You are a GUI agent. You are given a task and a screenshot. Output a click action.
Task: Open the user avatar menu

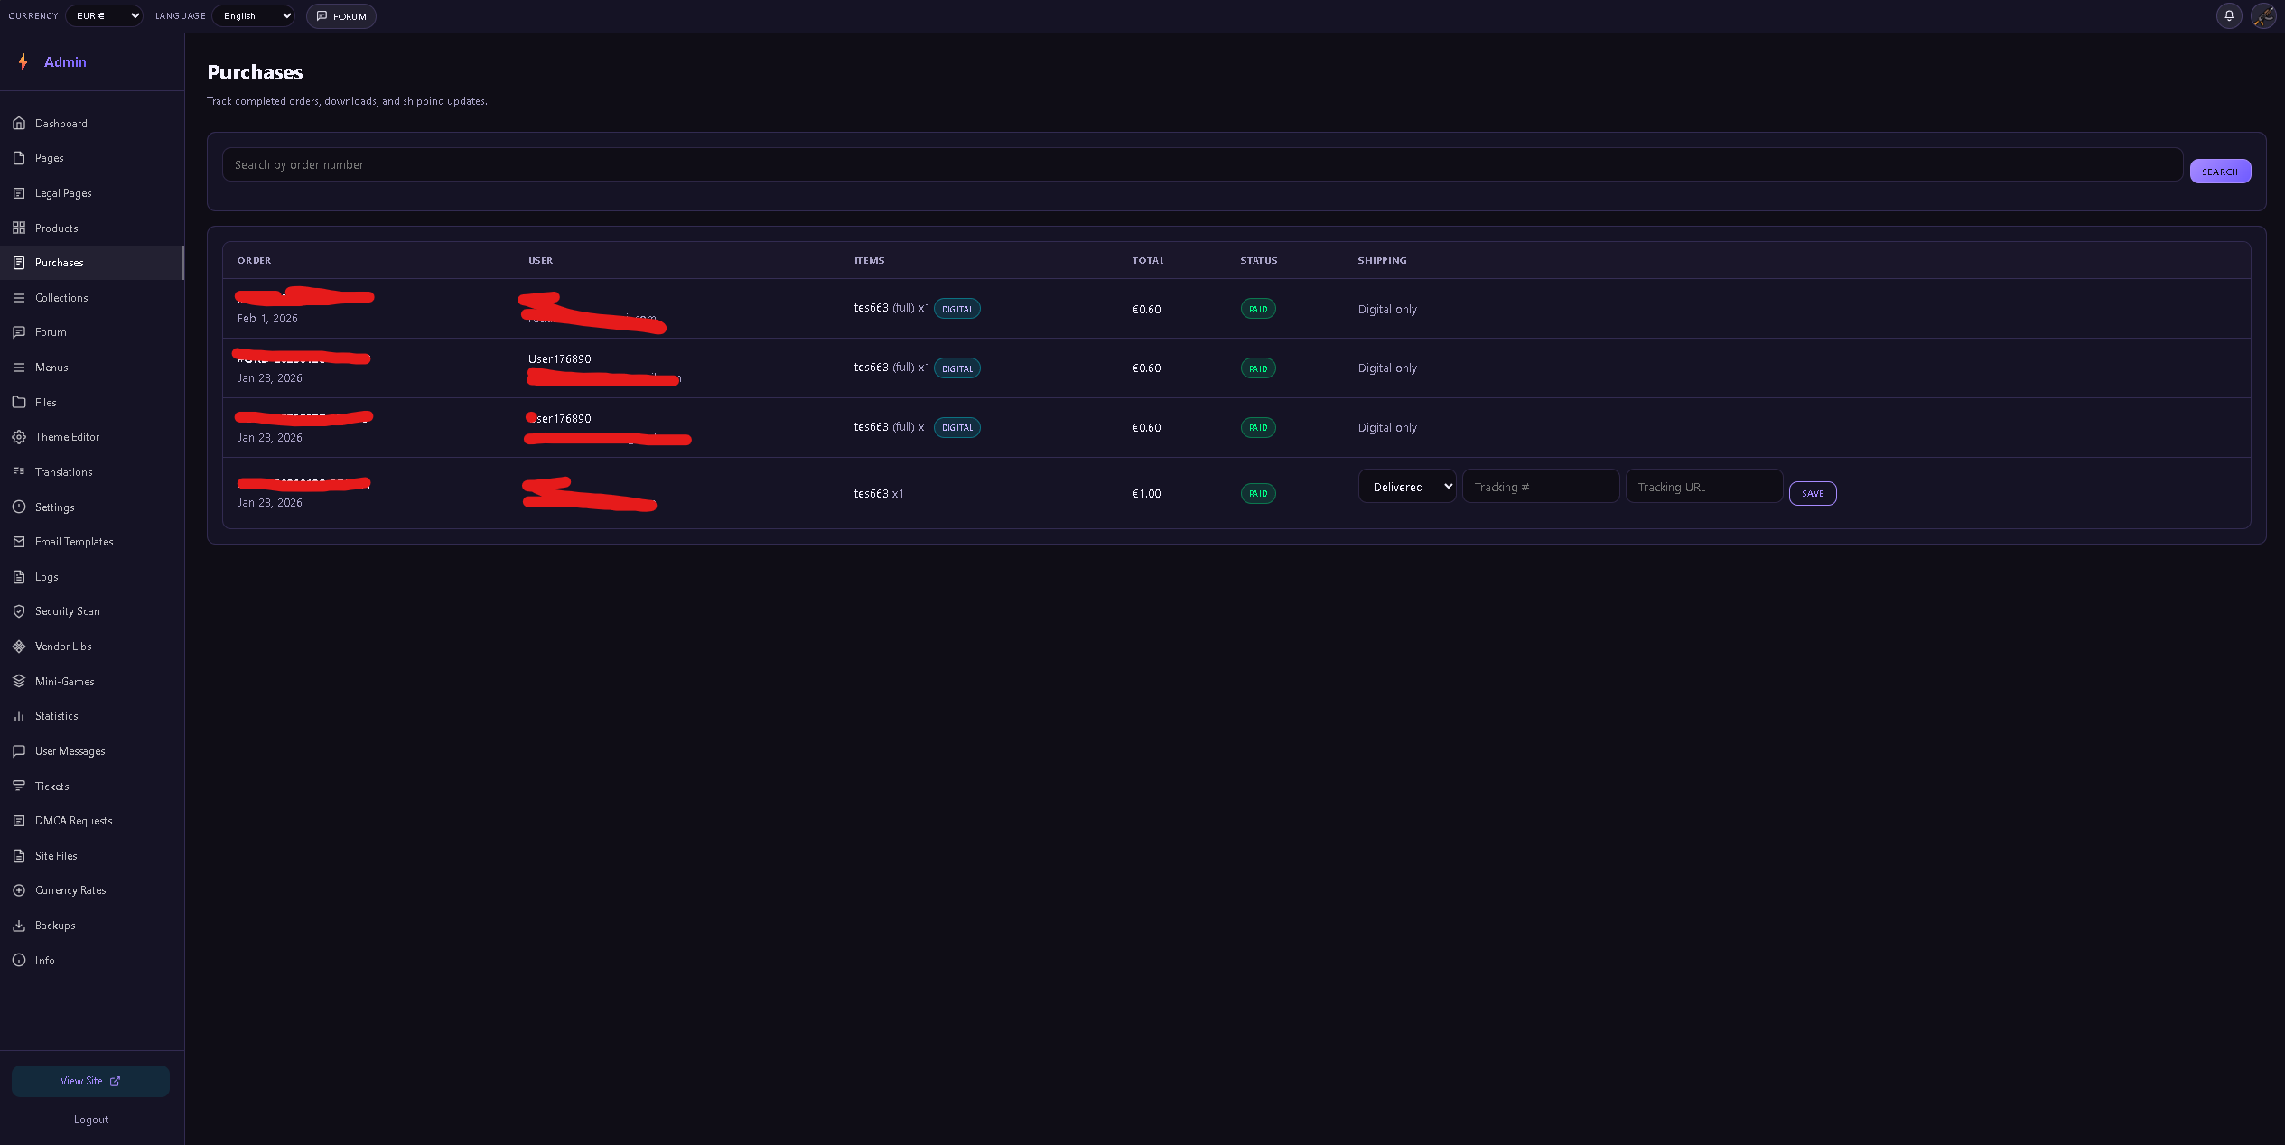2263,16
